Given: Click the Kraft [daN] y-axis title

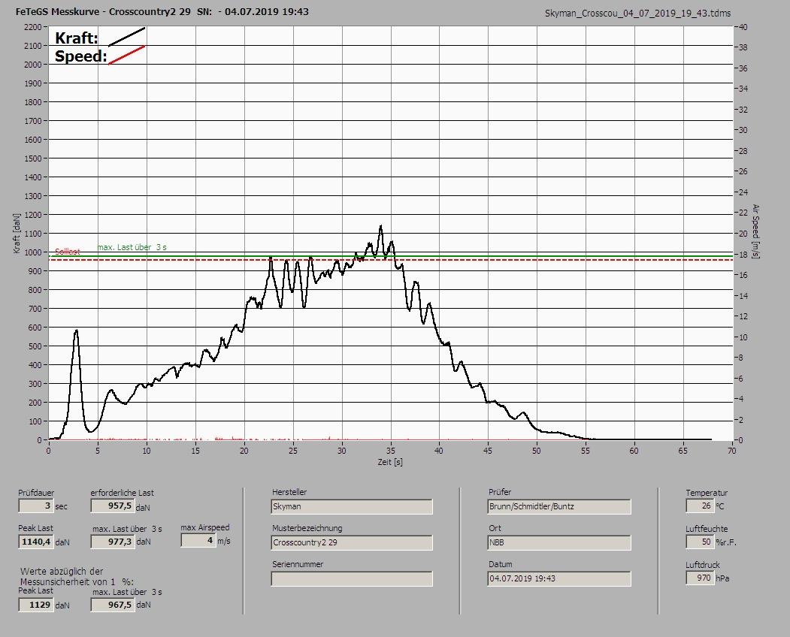Looking at the screenshot, I should click(17, 233).
